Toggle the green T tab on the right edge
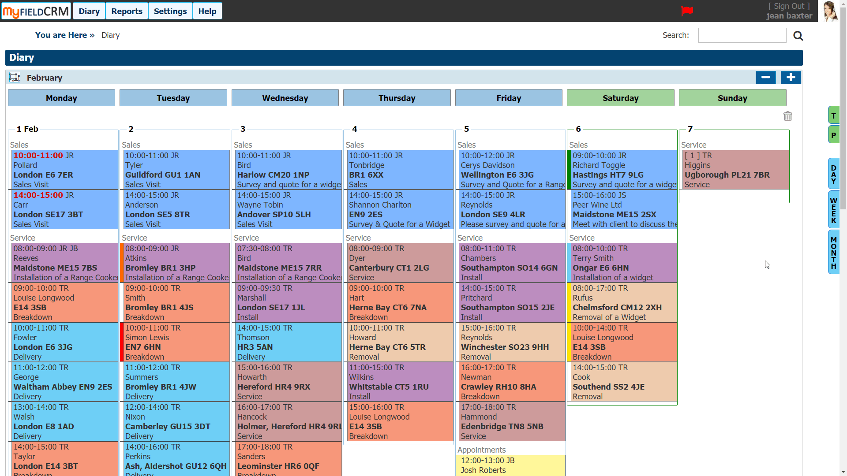This screenshot has width=847, height=476. [834, 115]
